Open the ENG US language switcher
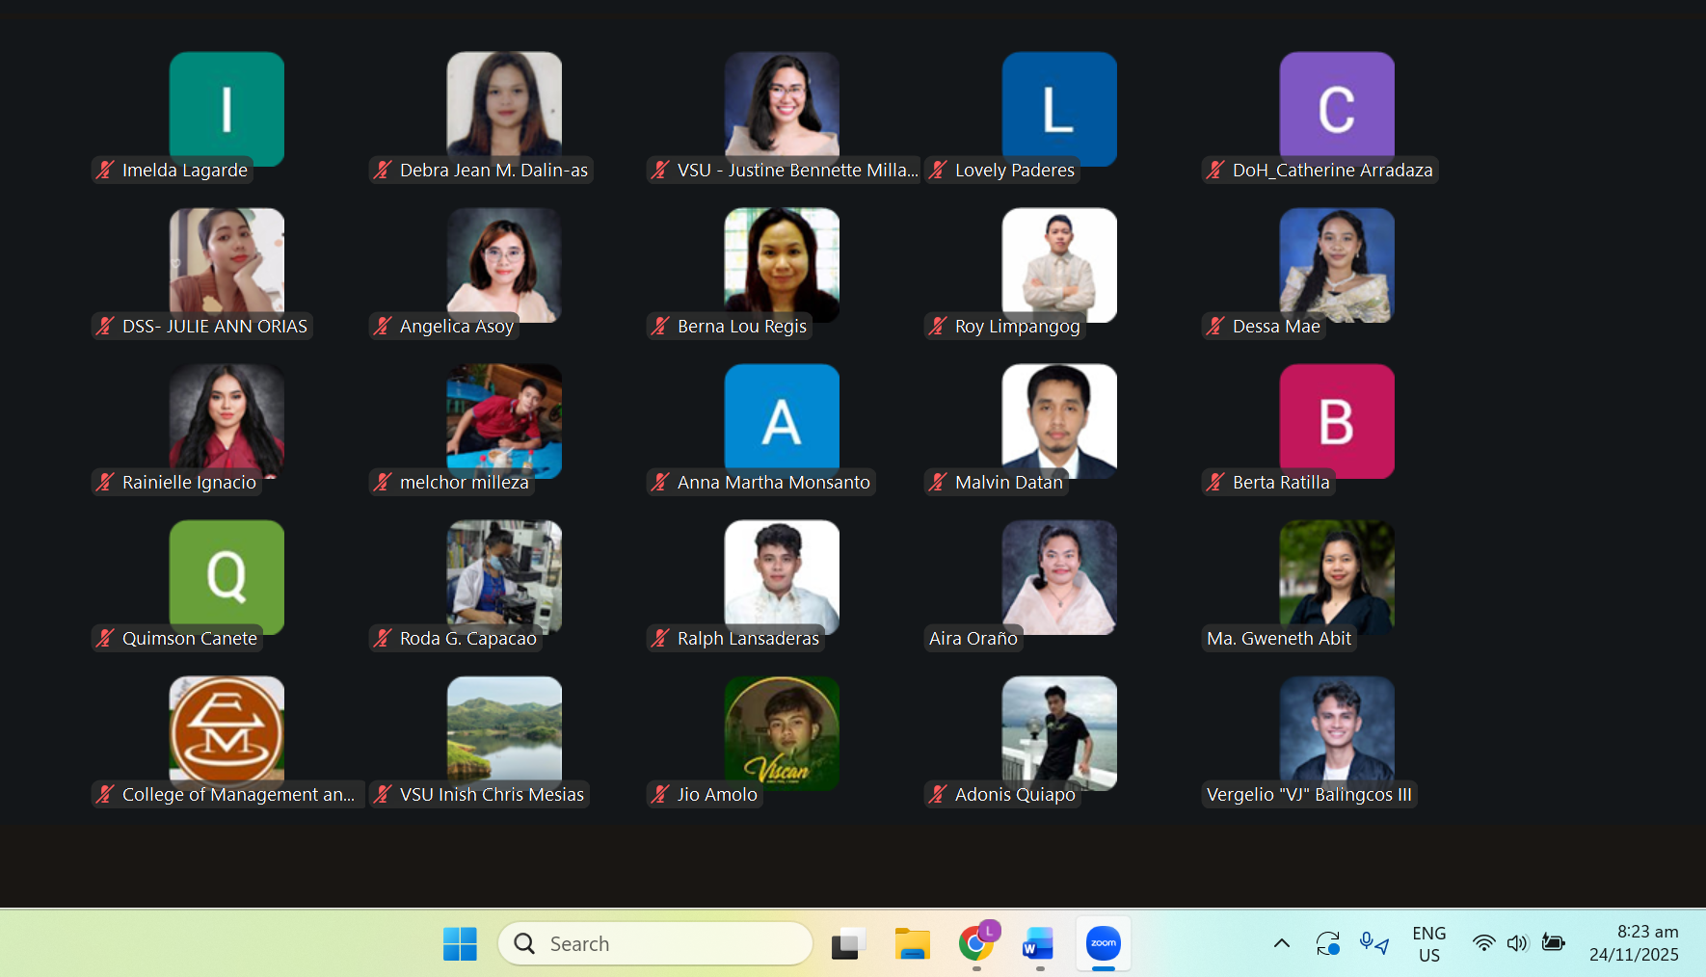This screenshot has height=977, width=1706. (x=1428, y=943)
